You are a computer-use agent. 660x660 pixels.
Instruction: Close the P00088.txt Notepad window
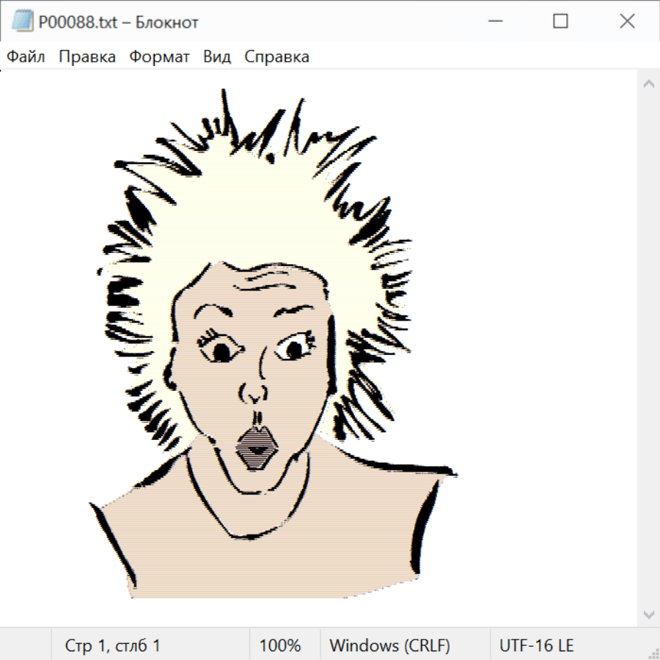(x=627, y=22)
